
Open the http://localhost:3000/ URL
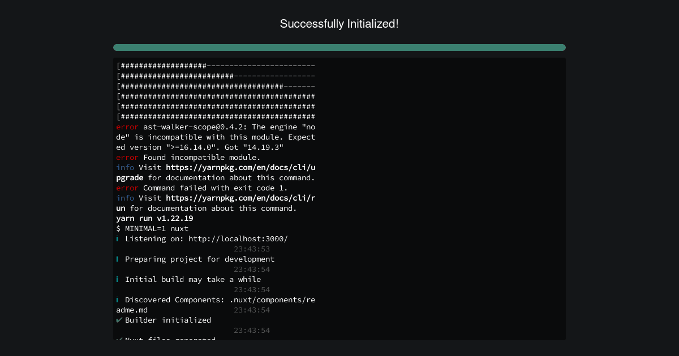tap(238, 238)
